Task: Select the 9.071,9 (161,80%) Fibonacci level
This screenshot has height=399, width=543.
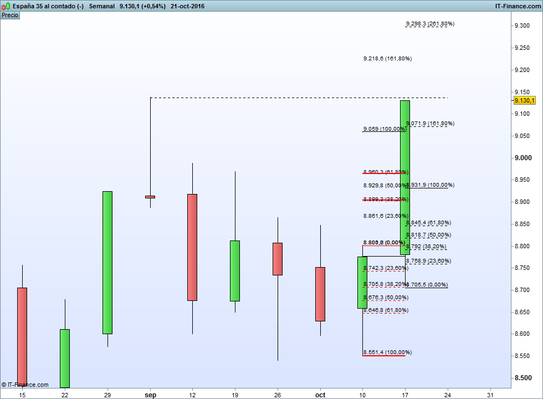Action: tap(430, 124)
